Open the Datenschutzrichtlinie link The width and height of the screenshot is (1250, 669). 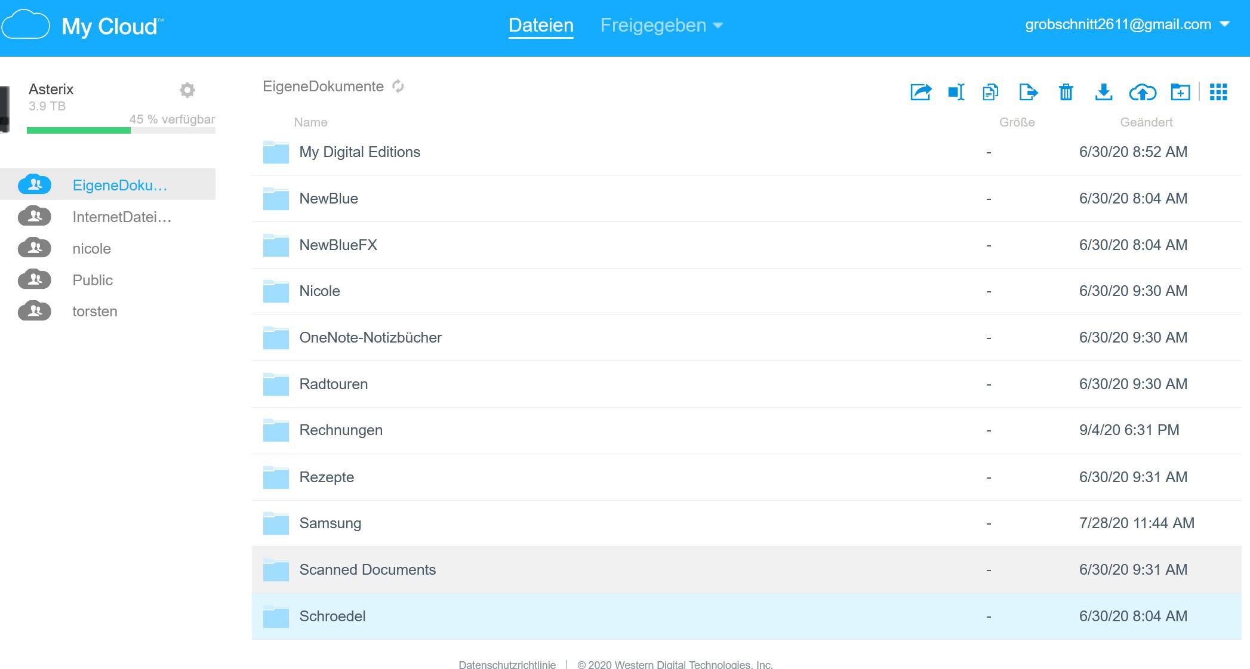507,664
